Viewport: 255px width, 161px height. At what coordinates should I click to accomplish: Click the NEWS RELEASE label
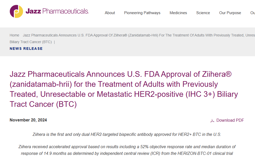point(26,49)
